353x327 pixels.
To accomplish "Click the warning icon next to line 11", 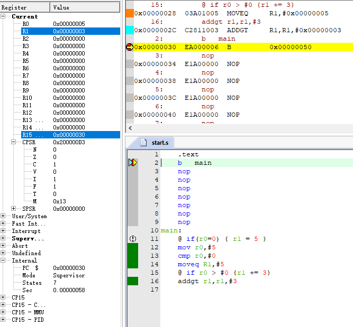I will pyautogui.click(x=133, y=239).
